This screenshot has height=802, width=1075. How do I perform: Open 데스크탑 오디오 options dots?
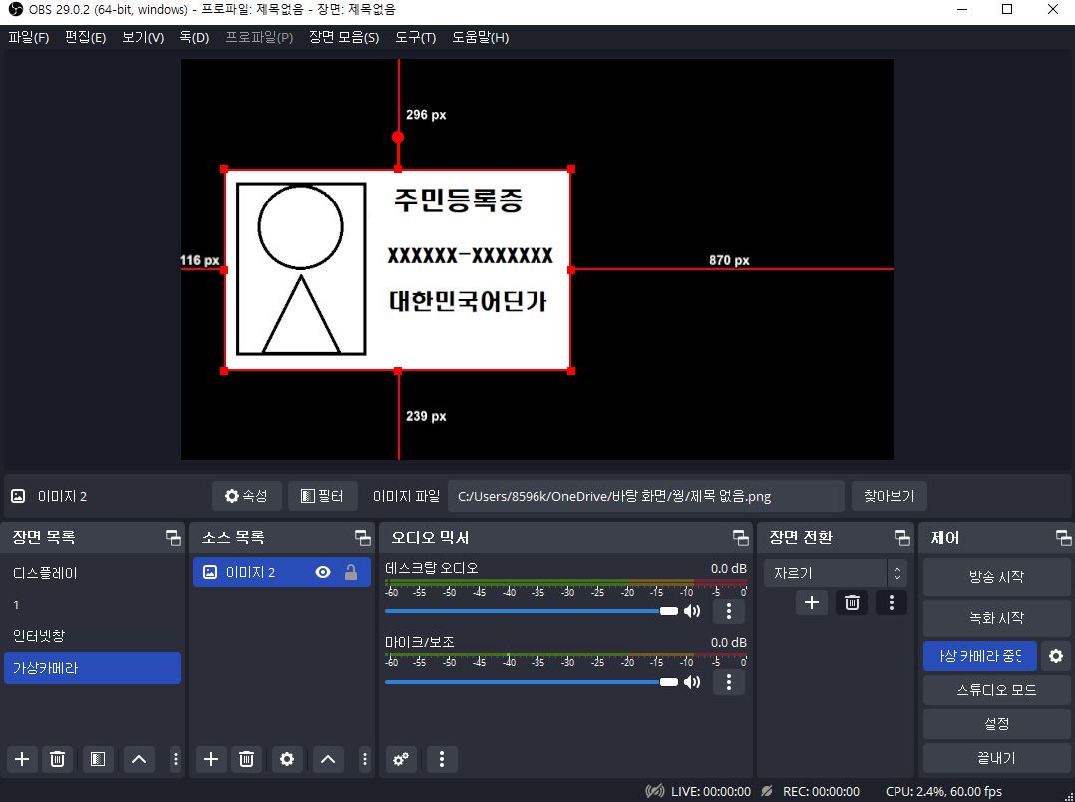tap(729, 611)
